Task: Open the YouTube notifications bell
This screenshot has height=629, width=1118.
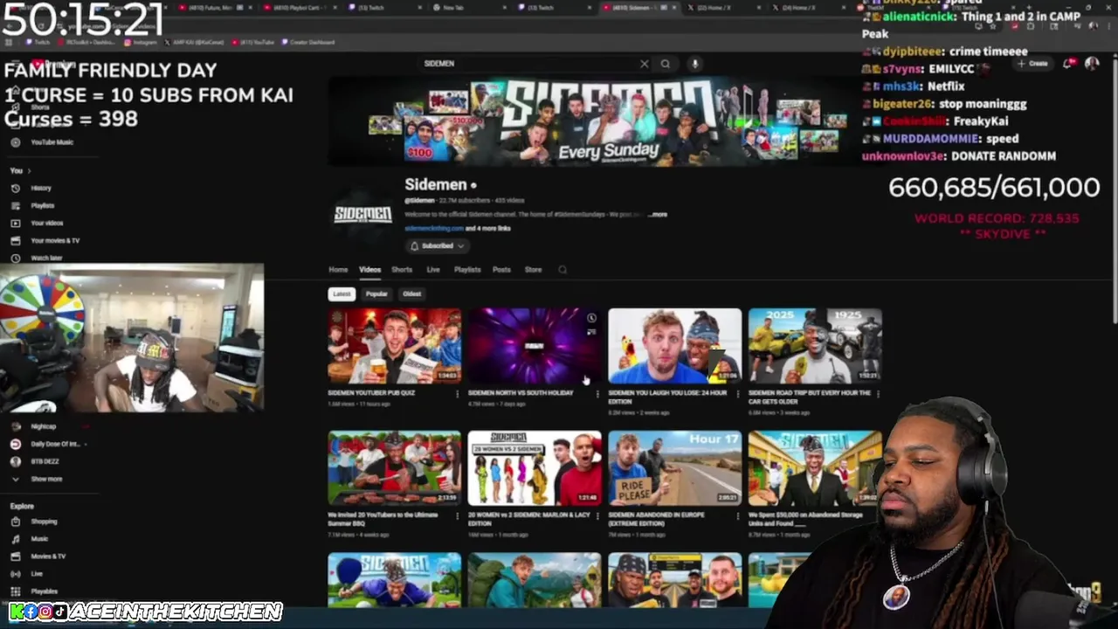Action: [1069, 63]
